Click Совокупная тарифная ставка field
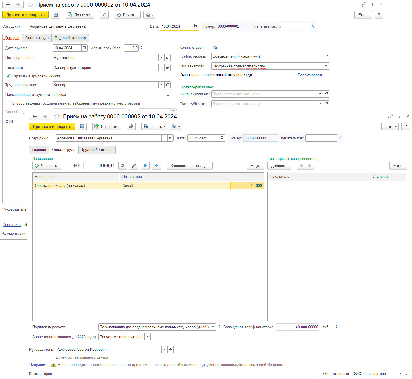 [297, 327]
